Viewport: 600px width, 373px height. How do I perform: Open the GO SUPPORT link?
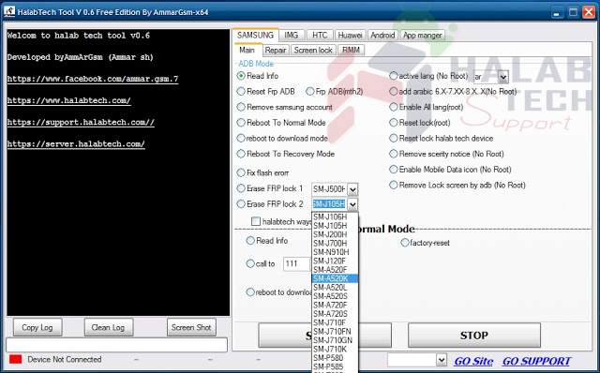536,361
